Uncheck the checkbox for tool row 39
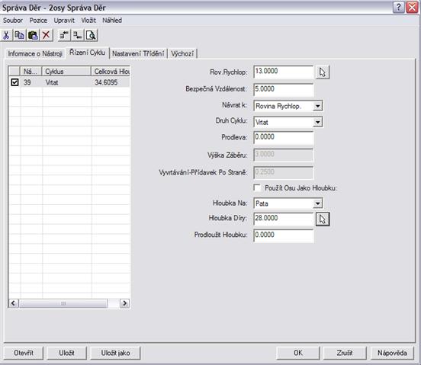Screen dimensions: 421x365 pyautogui.click(x=14, y=82)
